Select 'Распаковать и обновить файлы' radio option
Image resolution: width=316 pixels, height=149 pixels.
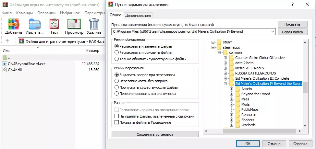117,52
